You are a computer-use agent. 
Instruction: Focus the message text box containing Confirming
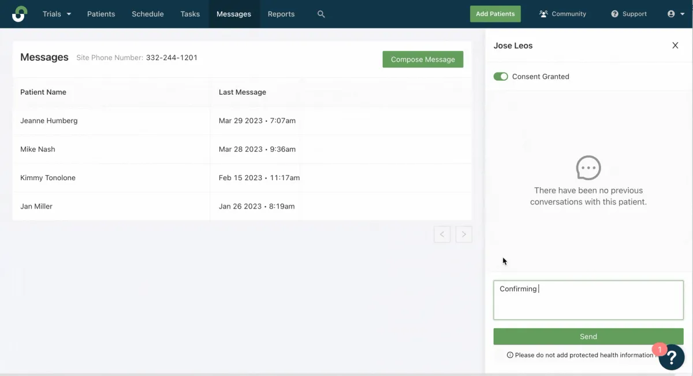(x=588, y=300)
